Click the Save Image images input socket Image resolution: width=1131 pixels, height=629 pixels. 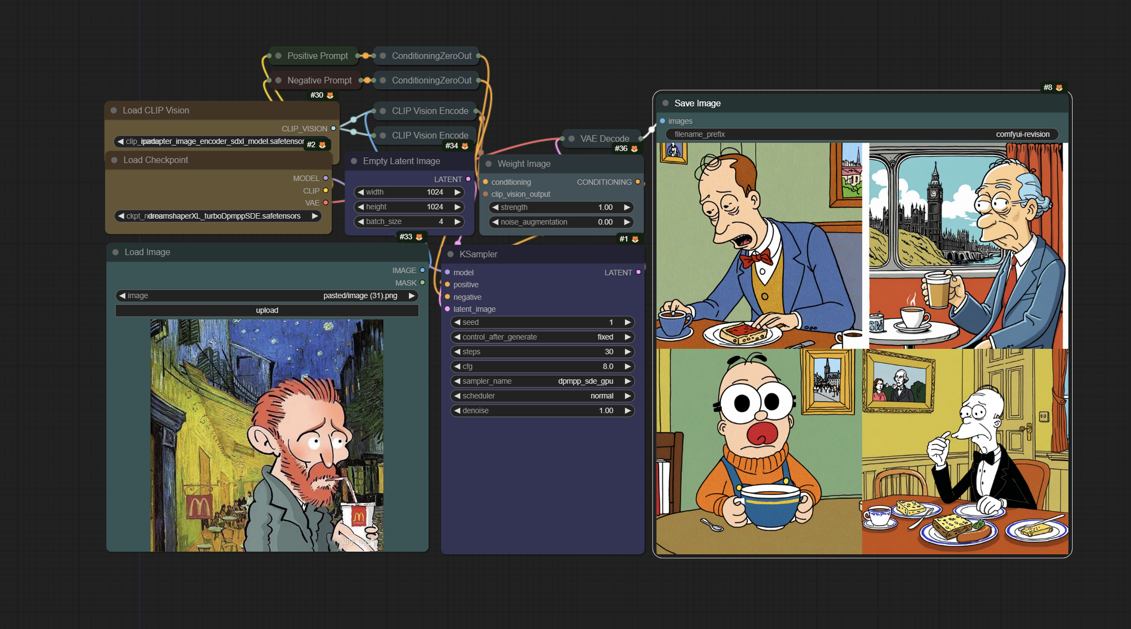click(x=663, y=121)
